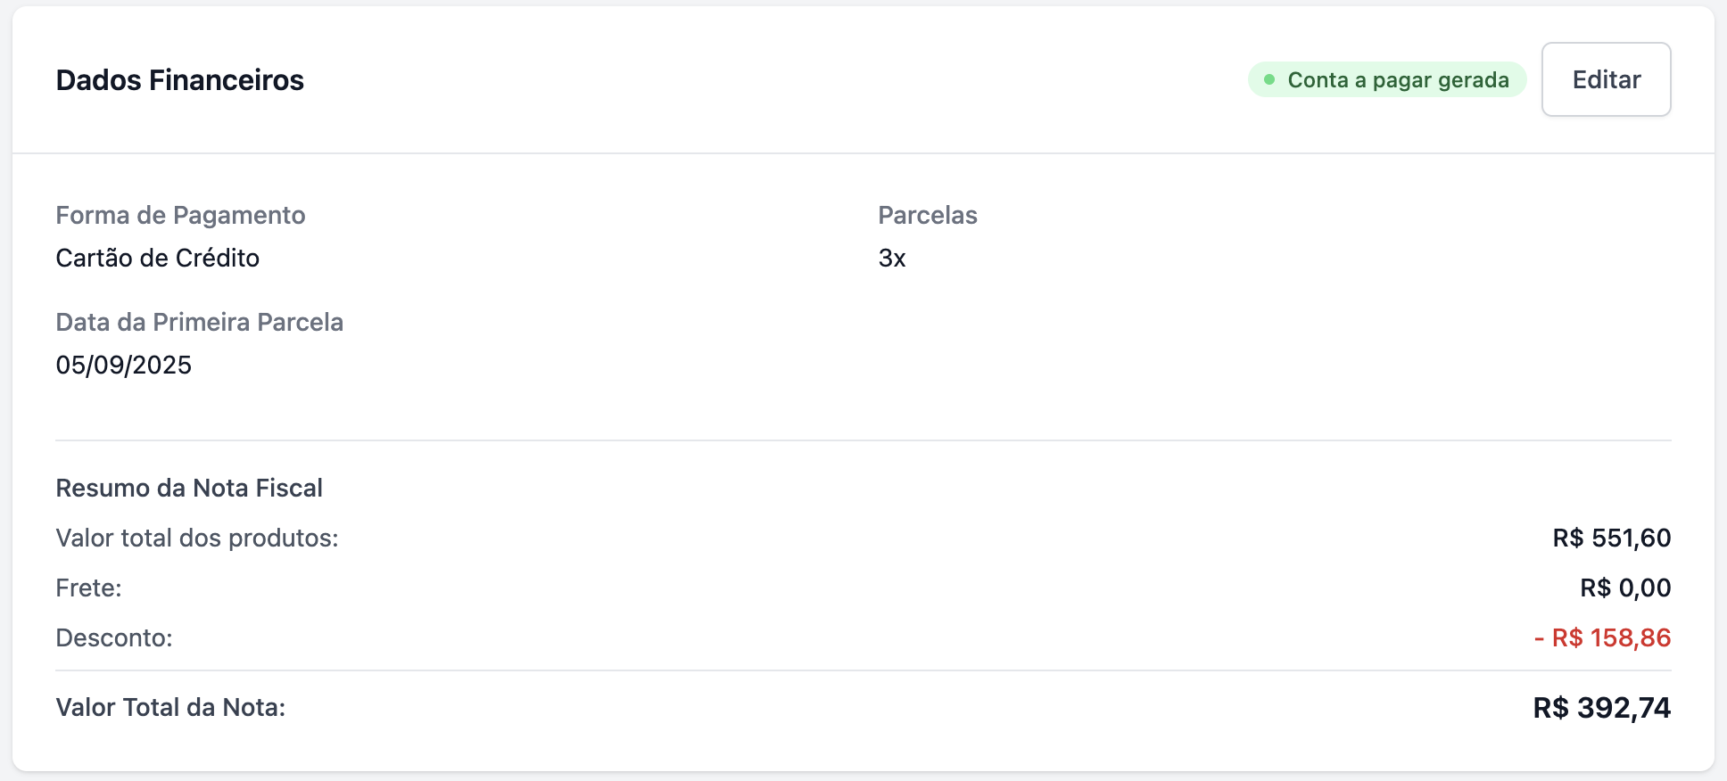Click the divider line above Resumo da Nota Fiscal
Viewport: 1727px width, 781px height.
[x=863, y=440]
